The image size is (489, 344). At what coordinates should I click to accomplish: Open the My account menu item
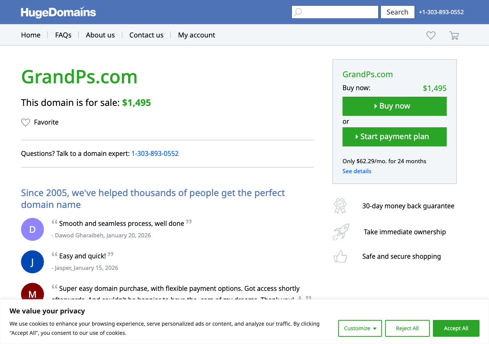coord(196,35)
